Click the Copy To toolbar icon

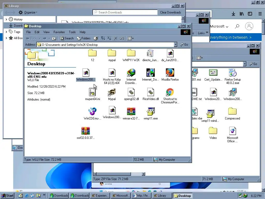pyautogui.click(x=109, y=38)
